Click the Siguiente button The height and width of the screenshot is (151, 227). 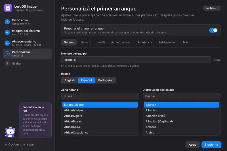pyautogui.click(x=211, y=145)
